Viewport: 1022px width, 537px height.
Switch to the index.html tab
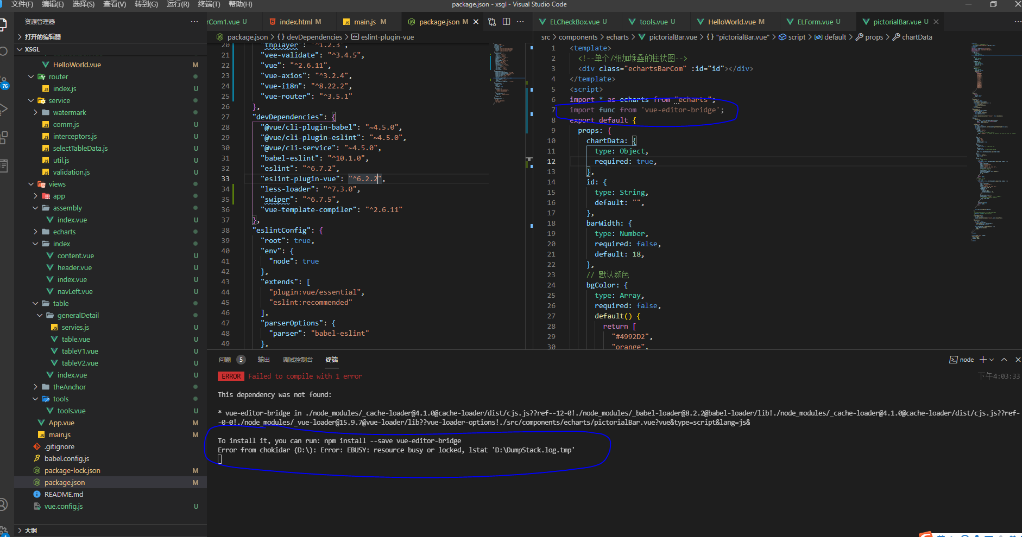point(296,22)
